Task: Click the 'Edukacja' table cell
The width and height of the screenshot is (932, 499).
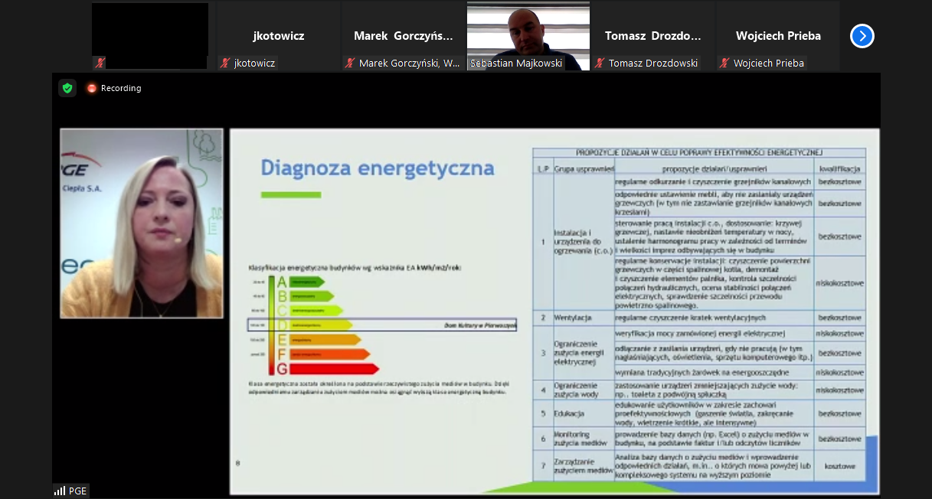Action: tap(584, 413)
